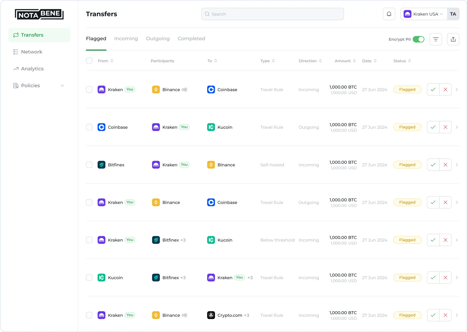Reject the Kraken to Coinbase outgoing transfer
467x332 pixels.
coord(445,202)
